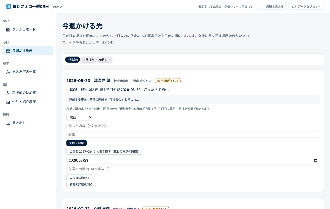Click the dashboard grid icon in sidebar
Image resolution: width=330 pixels, height=209 pixels.
point(8,29)
